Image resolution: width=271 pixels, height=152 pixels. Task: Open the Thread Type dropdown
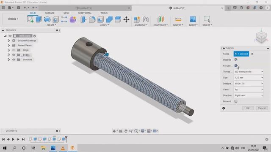pyautogui.click(x=249, y=72)
